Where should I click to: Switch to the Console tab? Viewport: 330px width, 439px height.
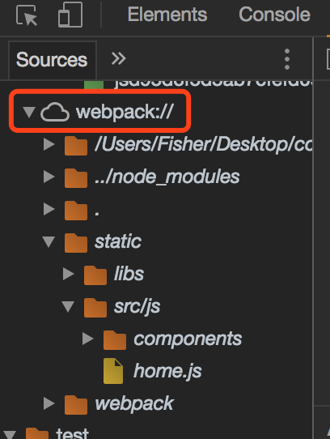pyautogui.click(x=274, y=15)
